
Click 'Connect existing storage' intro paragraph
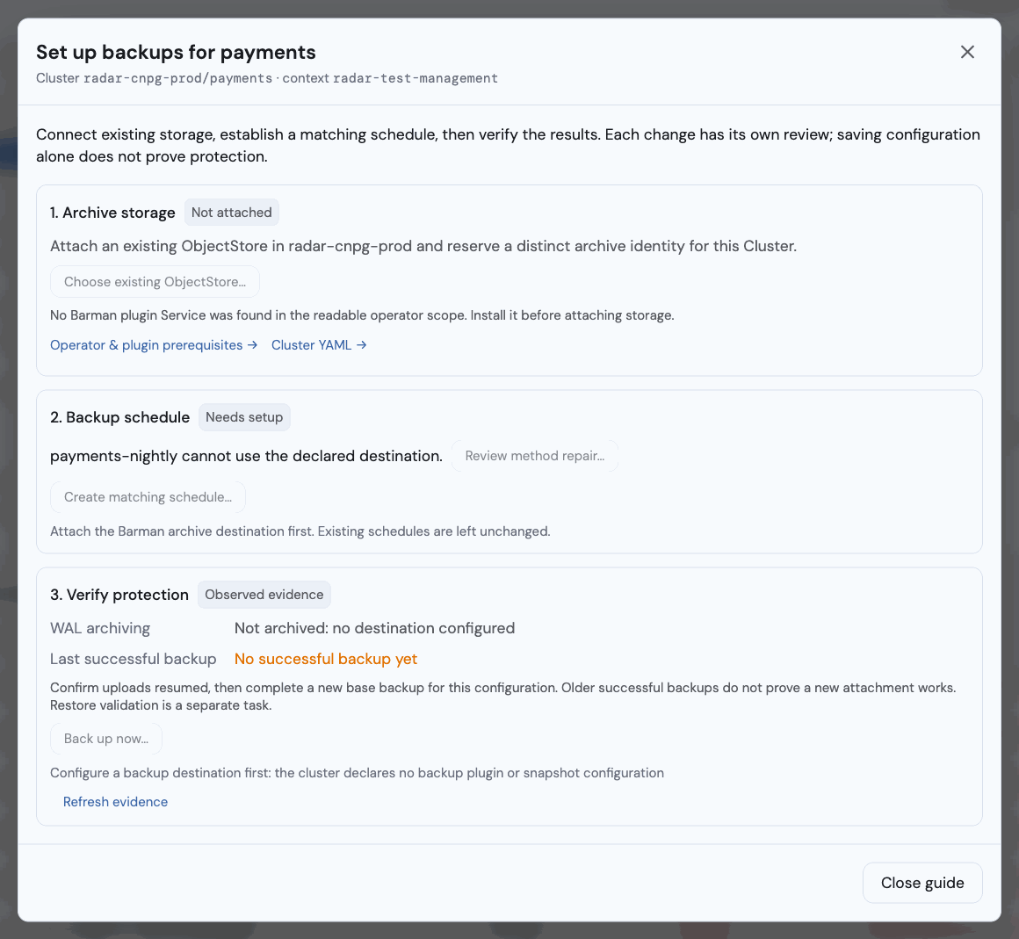pos(509,145)
